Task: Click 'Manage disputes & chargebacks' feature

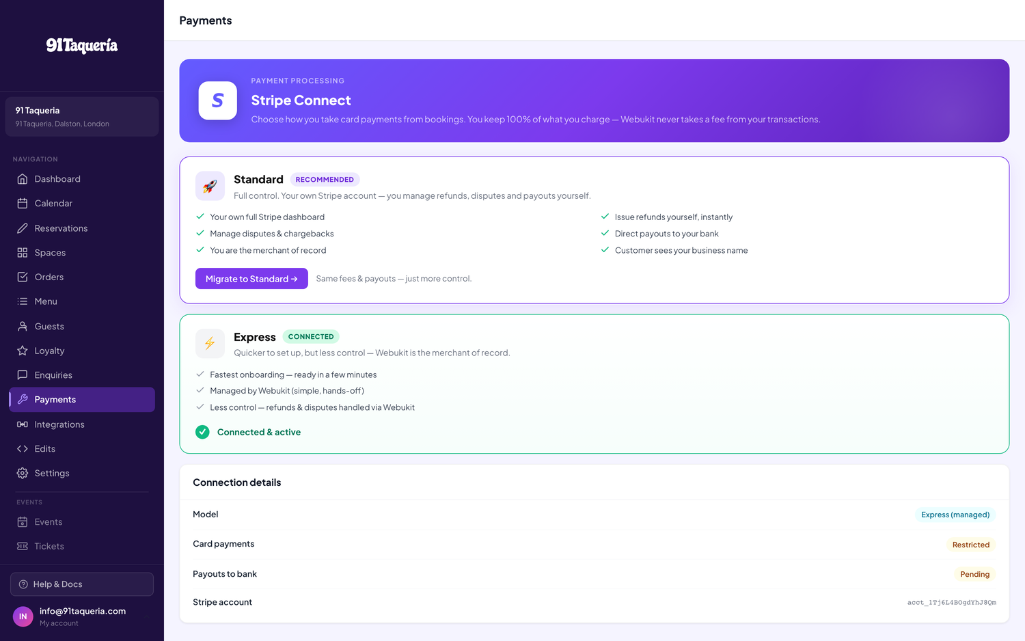Action: tap(272, 234)
